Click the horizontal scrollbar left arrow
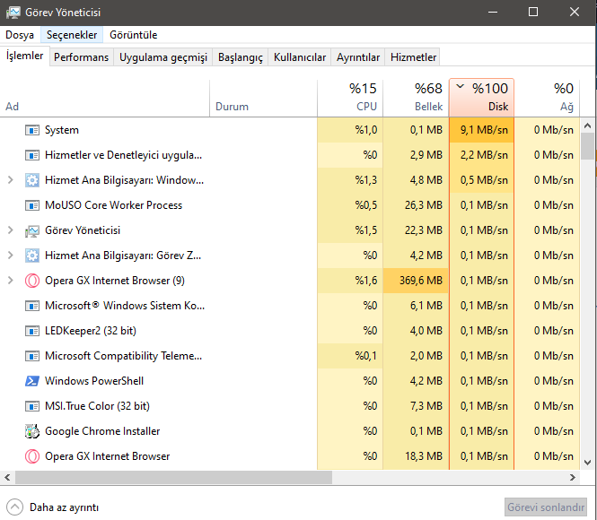Viewport: 597px width, 520px height. tap(7, 478)
